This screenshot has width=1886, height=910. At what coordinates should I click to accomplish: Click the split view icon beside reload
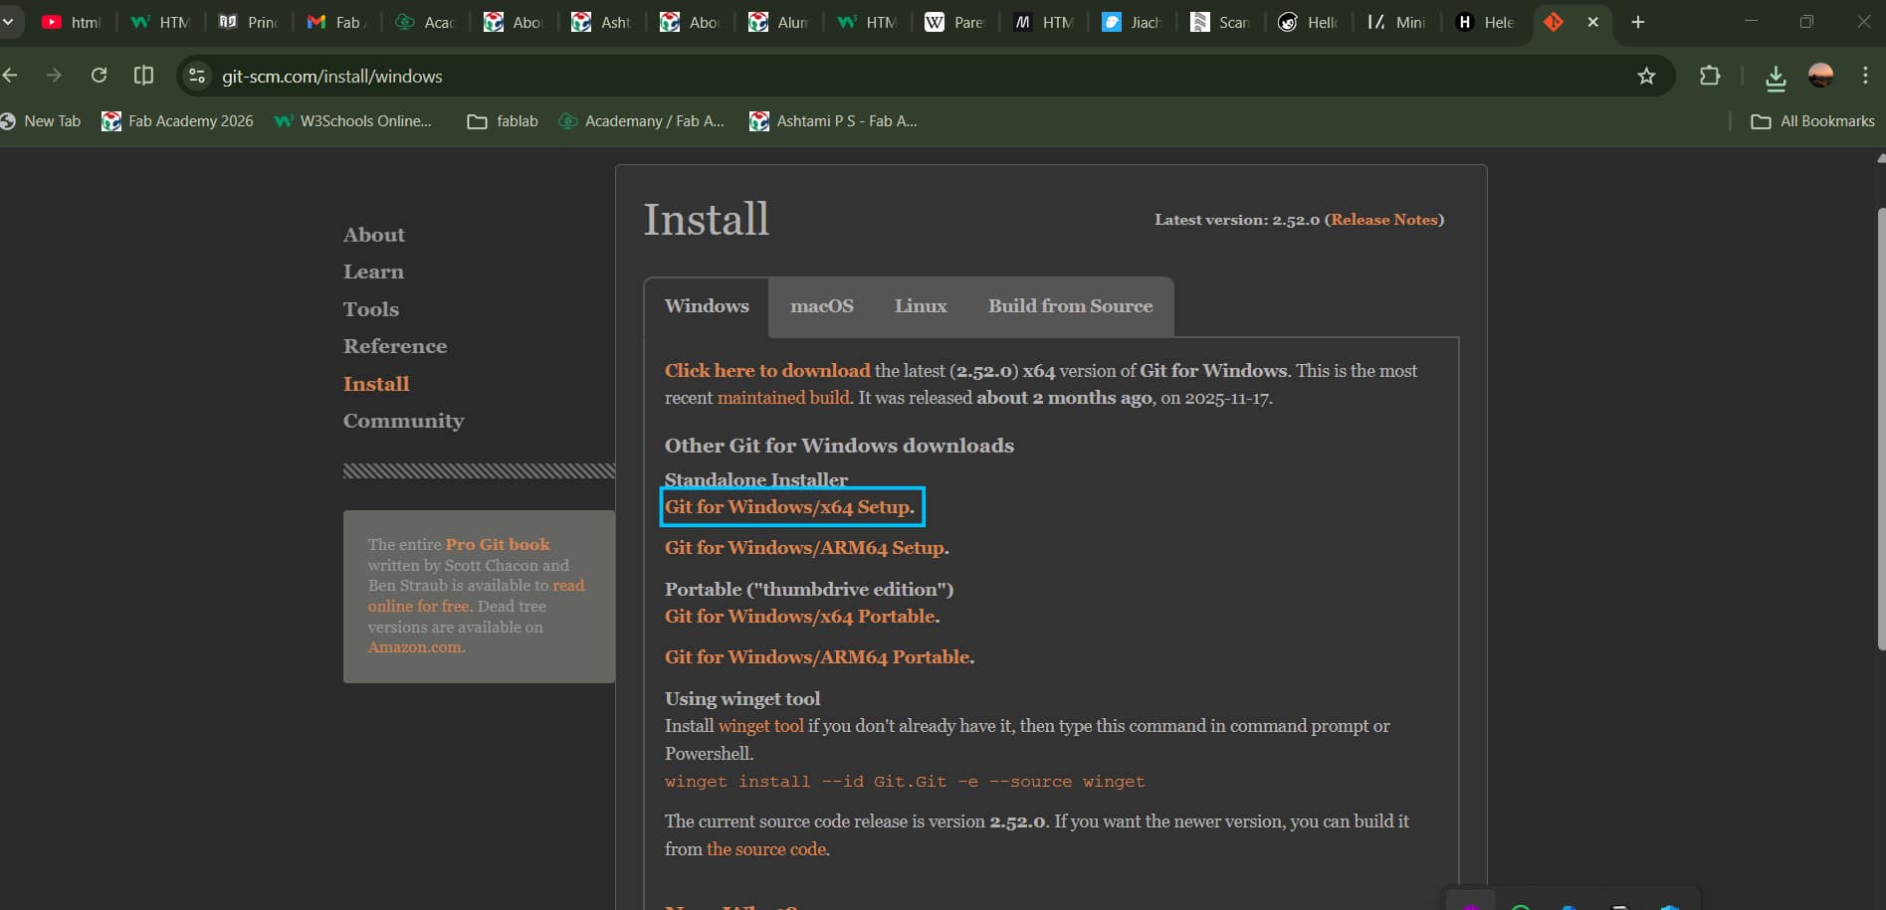click(x=143, y=76)
